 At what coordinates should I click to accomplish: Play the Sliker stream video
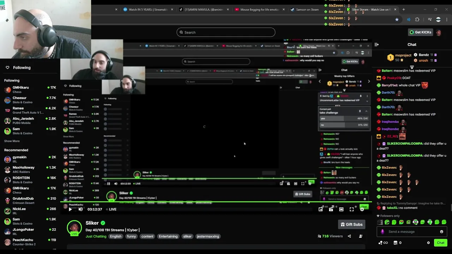coord(70,209)
